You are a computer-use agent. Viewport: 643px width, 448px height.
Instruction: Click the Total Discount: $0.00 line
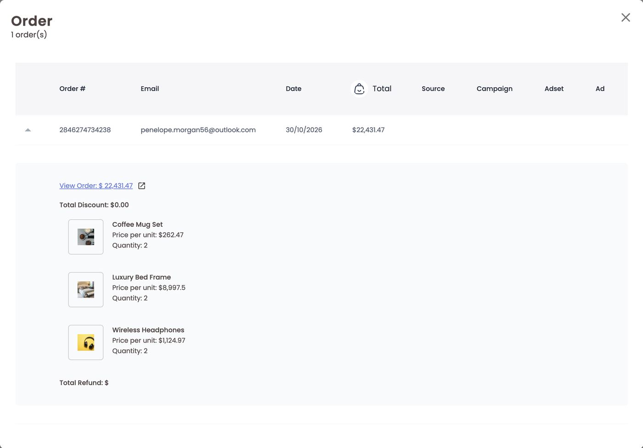click(x=94, y=205)
